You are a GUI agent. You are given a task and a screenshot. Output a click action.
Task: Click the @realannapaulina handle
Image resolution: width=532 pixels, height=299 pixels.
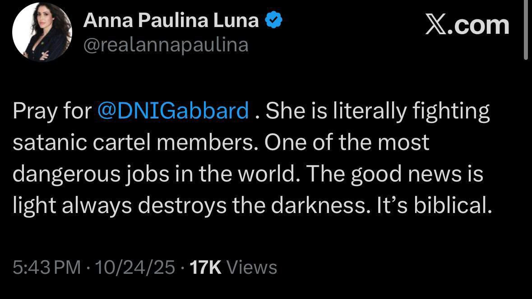166,45
